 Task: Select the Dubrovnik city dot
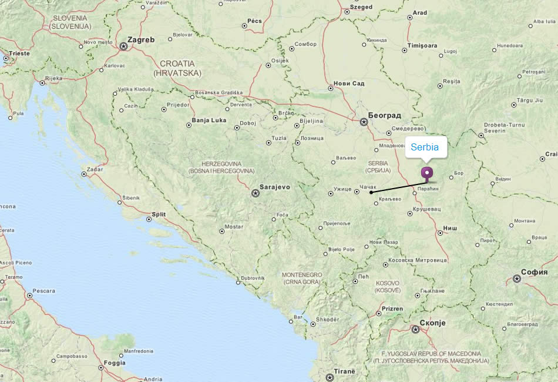[x=238, y=283]
